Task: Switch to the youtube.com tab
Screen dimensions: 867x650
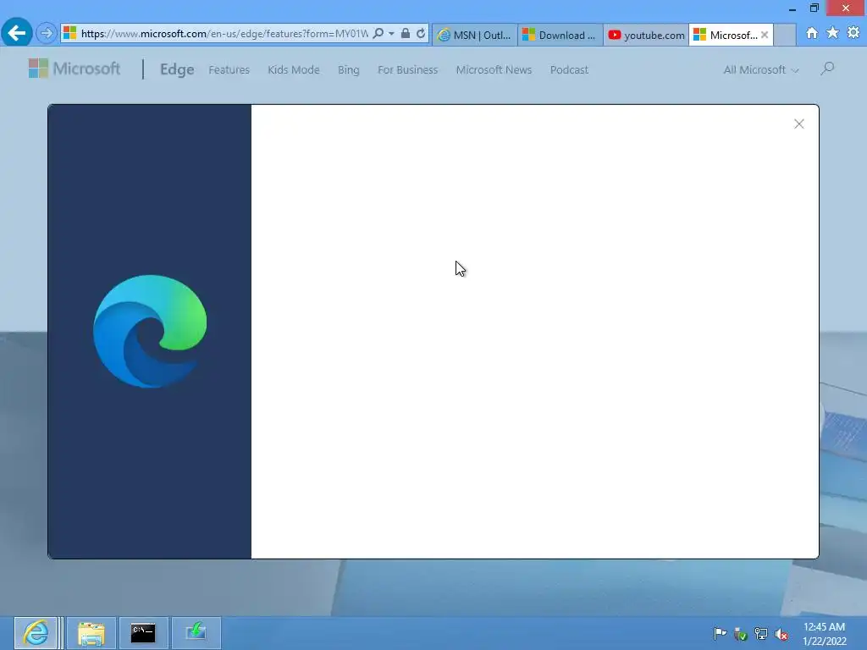Action: click(646, 35)
